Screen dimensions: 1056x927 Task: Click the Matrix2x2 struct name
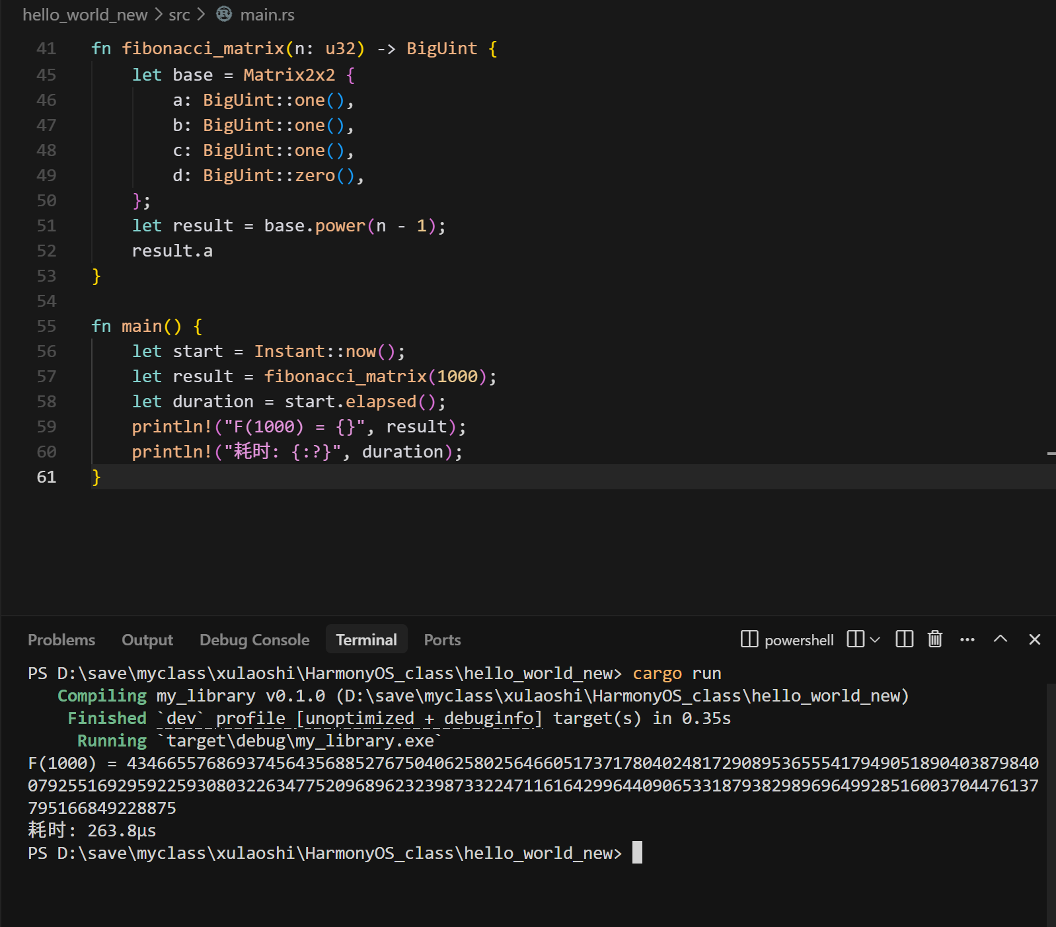(x=289, y=75)
